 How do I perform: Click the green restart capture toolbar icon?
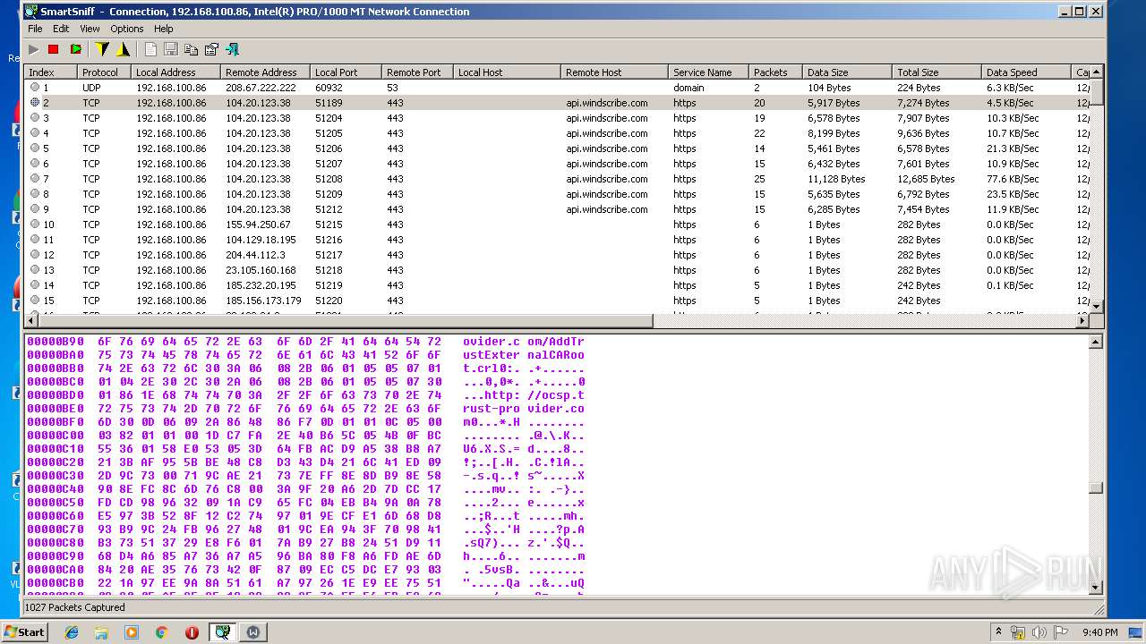(x=75, y=49)
